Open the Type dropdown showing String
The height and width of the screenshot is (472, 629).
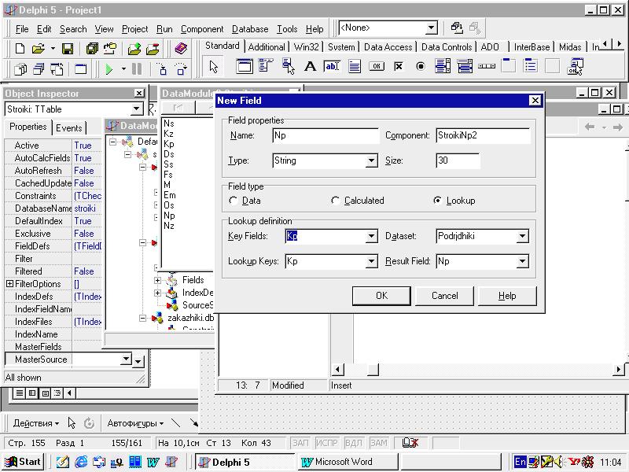pyautogui.click(x=371, y=161)
